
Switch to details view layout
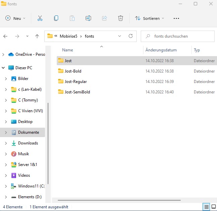pyautogui.click(x=207, y=207)
